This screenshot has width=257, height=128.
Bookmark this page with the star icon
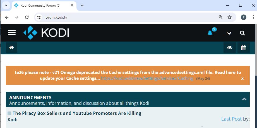230,17
